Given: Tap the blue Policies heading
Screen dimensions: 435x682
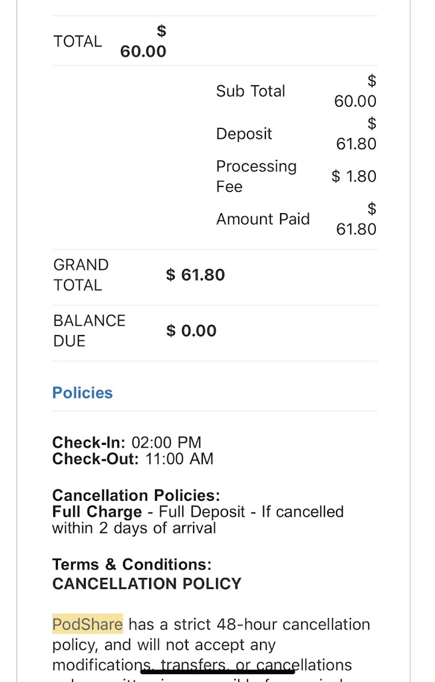Looking at the screenshot, I should [82, 393].
